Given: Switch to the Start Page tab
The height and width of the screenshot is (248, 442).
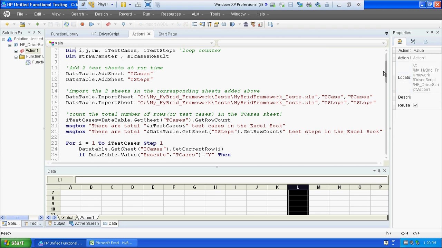Looking at the screenshot, I should (x=167, y=34).
